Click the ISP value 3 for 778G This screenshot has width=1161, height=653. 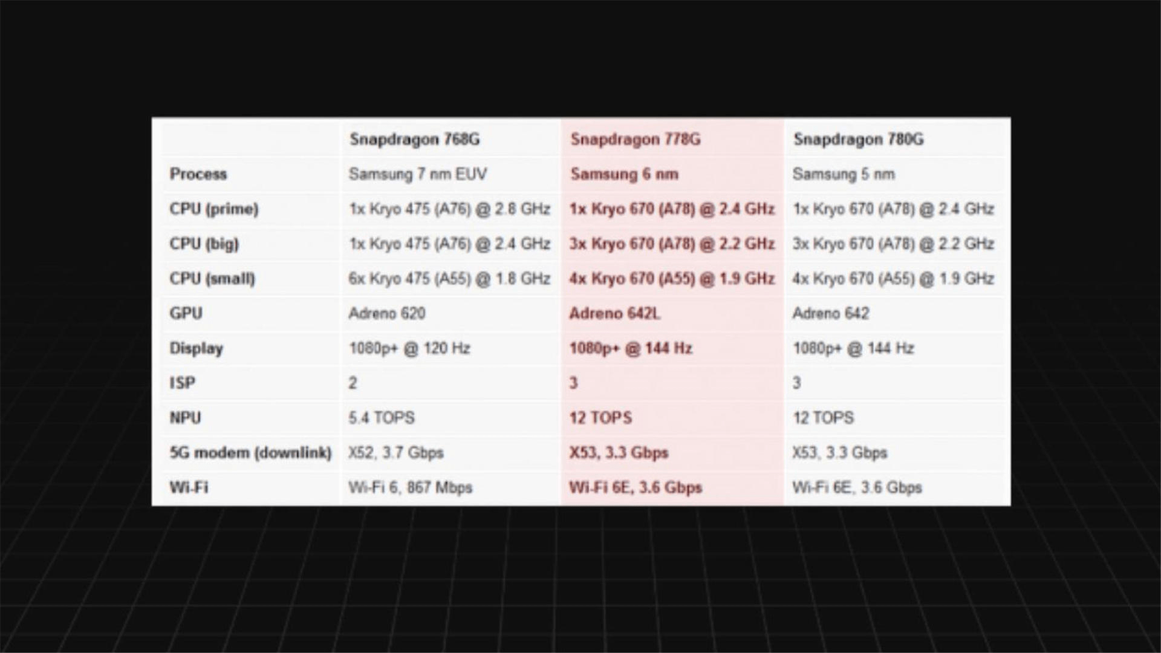click(x=574, y=383)
